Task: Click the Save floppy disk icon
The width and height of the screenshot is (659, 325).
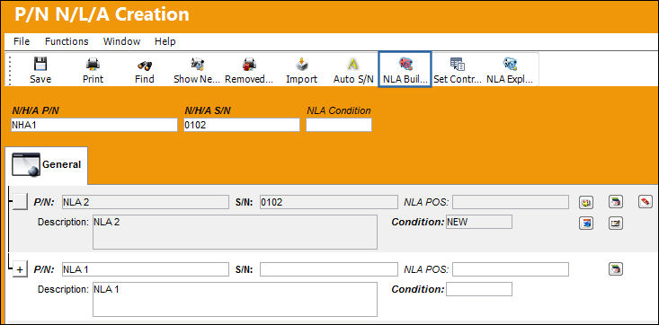Action: pos(40,65)
